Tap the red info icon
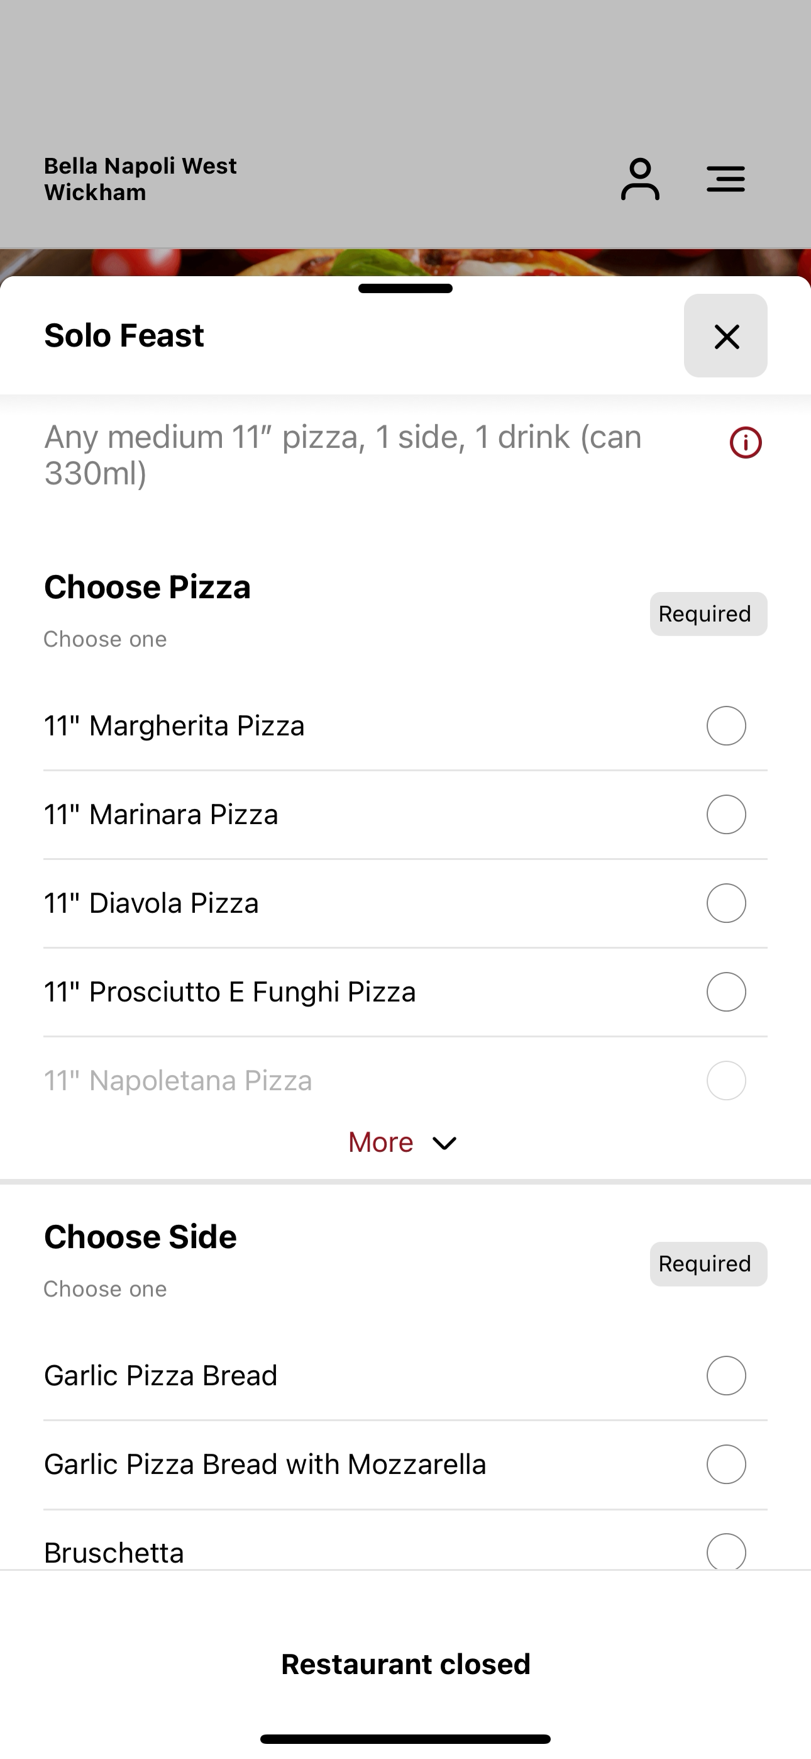 pyautogui.click(x=746, y=442)
